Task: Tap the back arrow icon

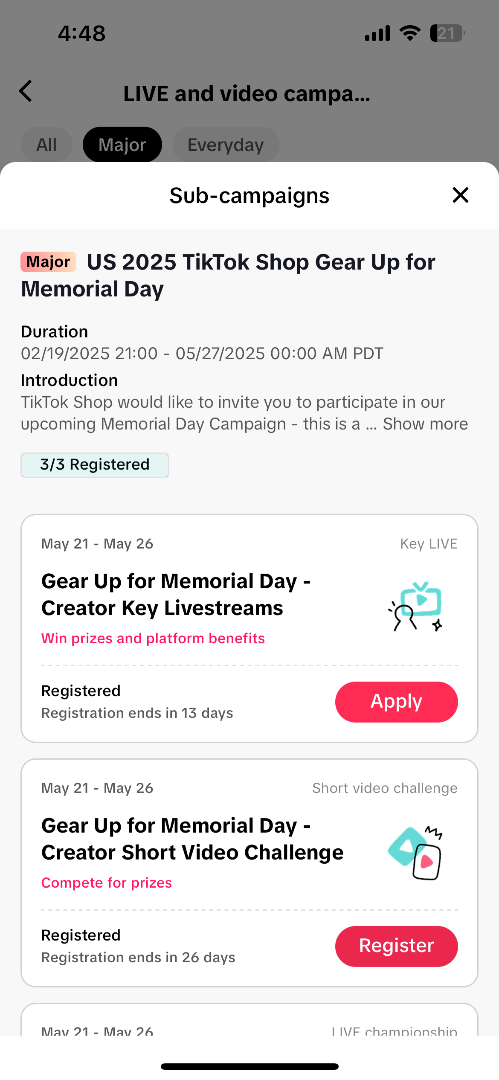Action: (26, 91)
